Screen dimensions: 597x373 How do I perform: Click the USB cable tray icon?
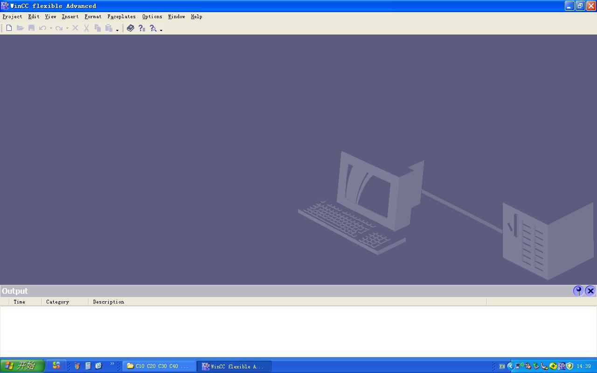544,366
